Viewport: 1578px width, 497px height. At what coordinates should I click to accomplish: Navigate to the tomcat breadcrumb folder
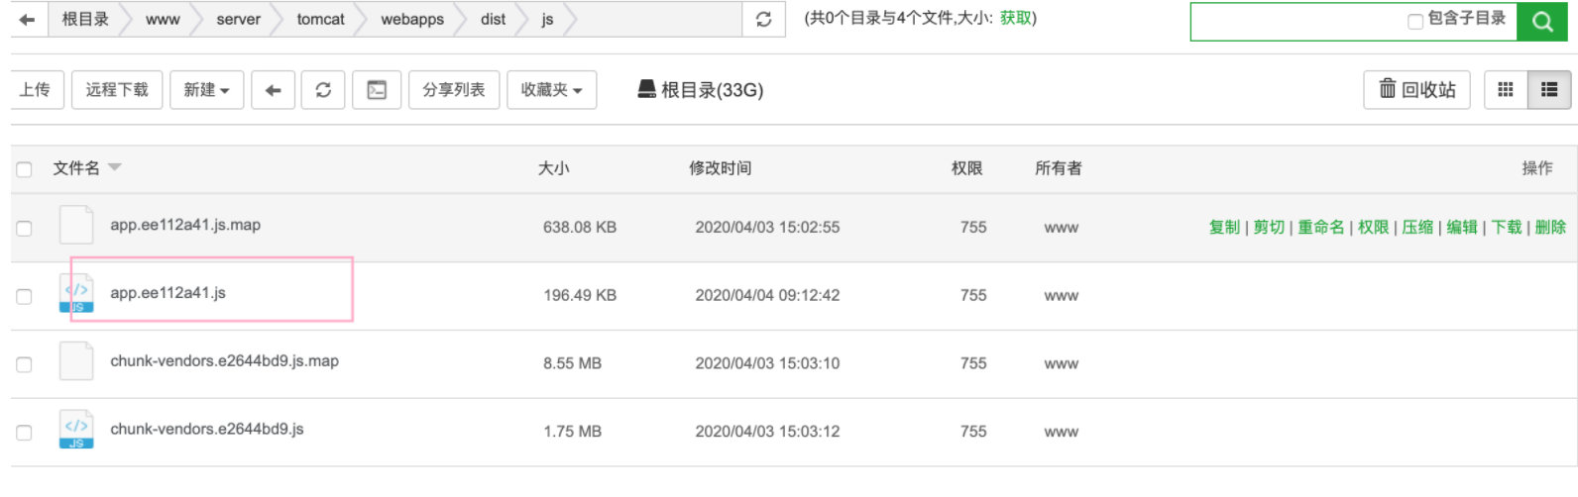click(320, 19)
